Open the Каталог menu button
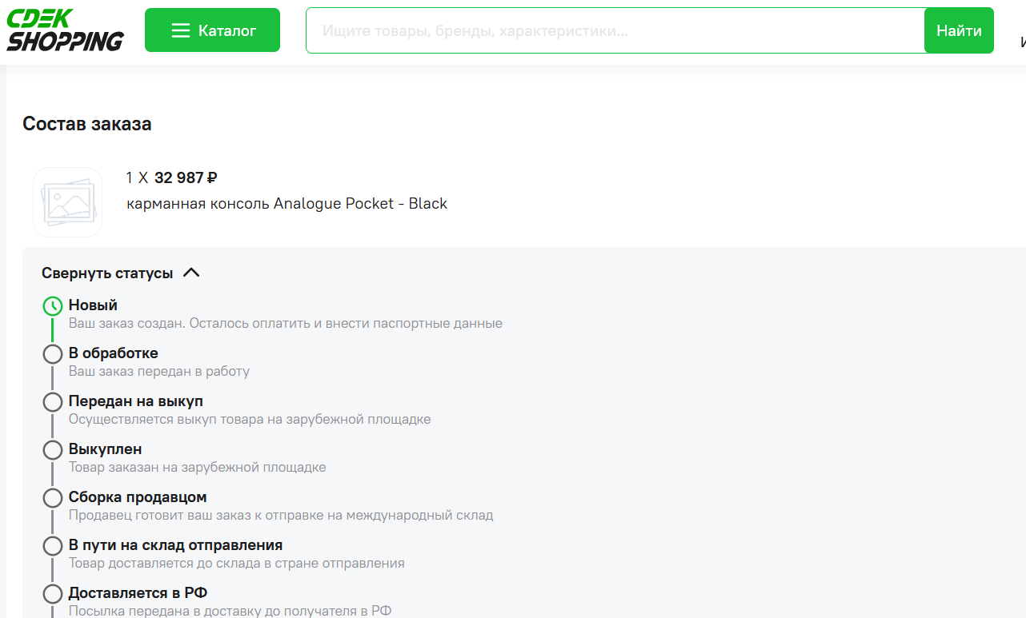 point(212,30)
